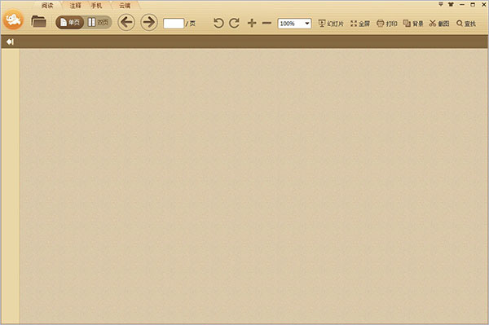Open the title bar dropdown menu icon
489x325 pixels.
pos(441,4)
